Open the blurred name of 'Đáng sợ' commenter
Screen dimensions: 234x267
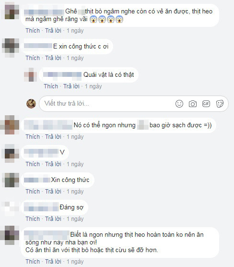[x=41, y=206]
